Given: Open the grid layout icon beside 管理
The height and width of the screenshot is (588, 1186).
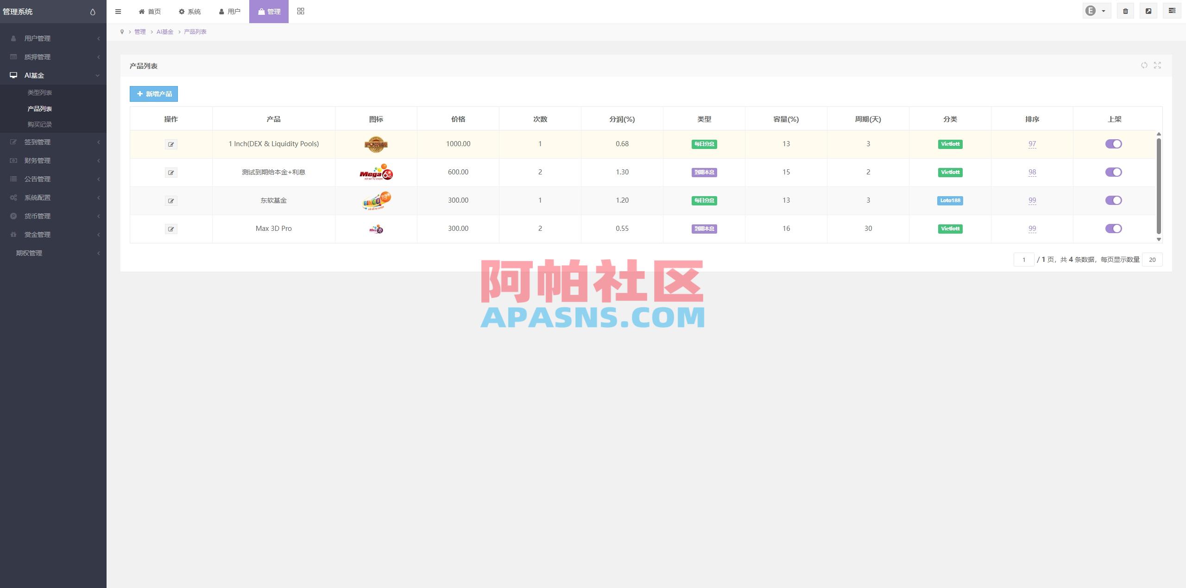Looking at the screenshot, I should tap(300, 11).
